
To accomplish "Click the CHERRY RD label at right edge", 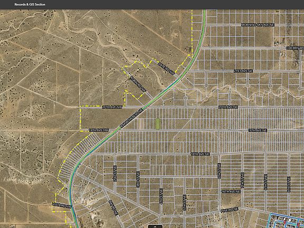I will (295, 48).
